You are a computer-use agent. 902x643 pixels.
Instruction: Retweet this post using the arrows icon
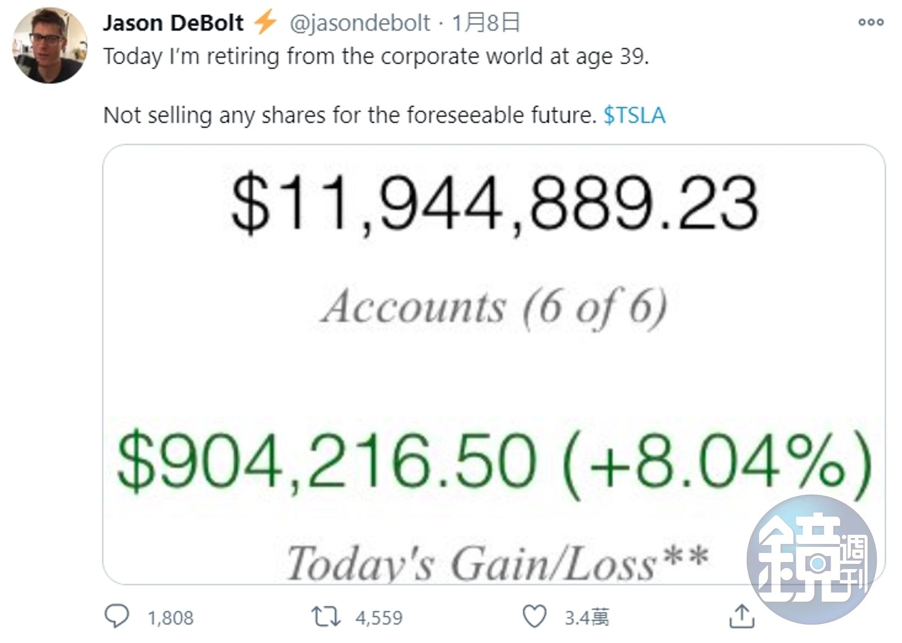click(x=326, y=616)
